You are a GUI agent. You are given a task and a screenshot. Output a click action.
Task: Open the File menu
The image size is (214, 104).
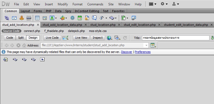tap(16, 4)
